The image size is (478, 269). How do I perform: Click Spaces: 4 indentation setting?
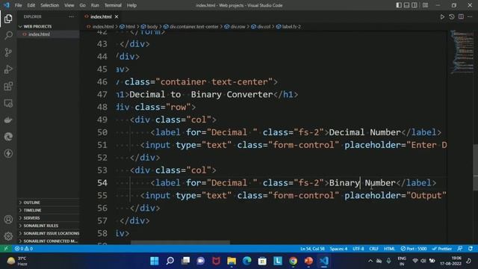coord(338,249)
